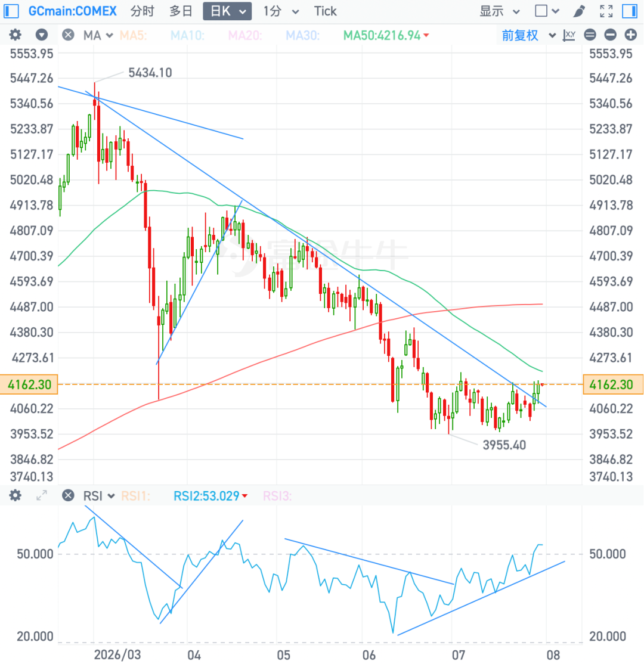
Task: Remove the RSI indicator
Action: pos(68,495)
